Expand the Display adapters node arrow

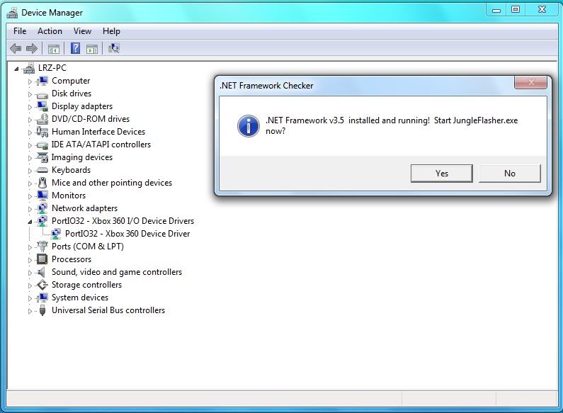tap(30, 107)
